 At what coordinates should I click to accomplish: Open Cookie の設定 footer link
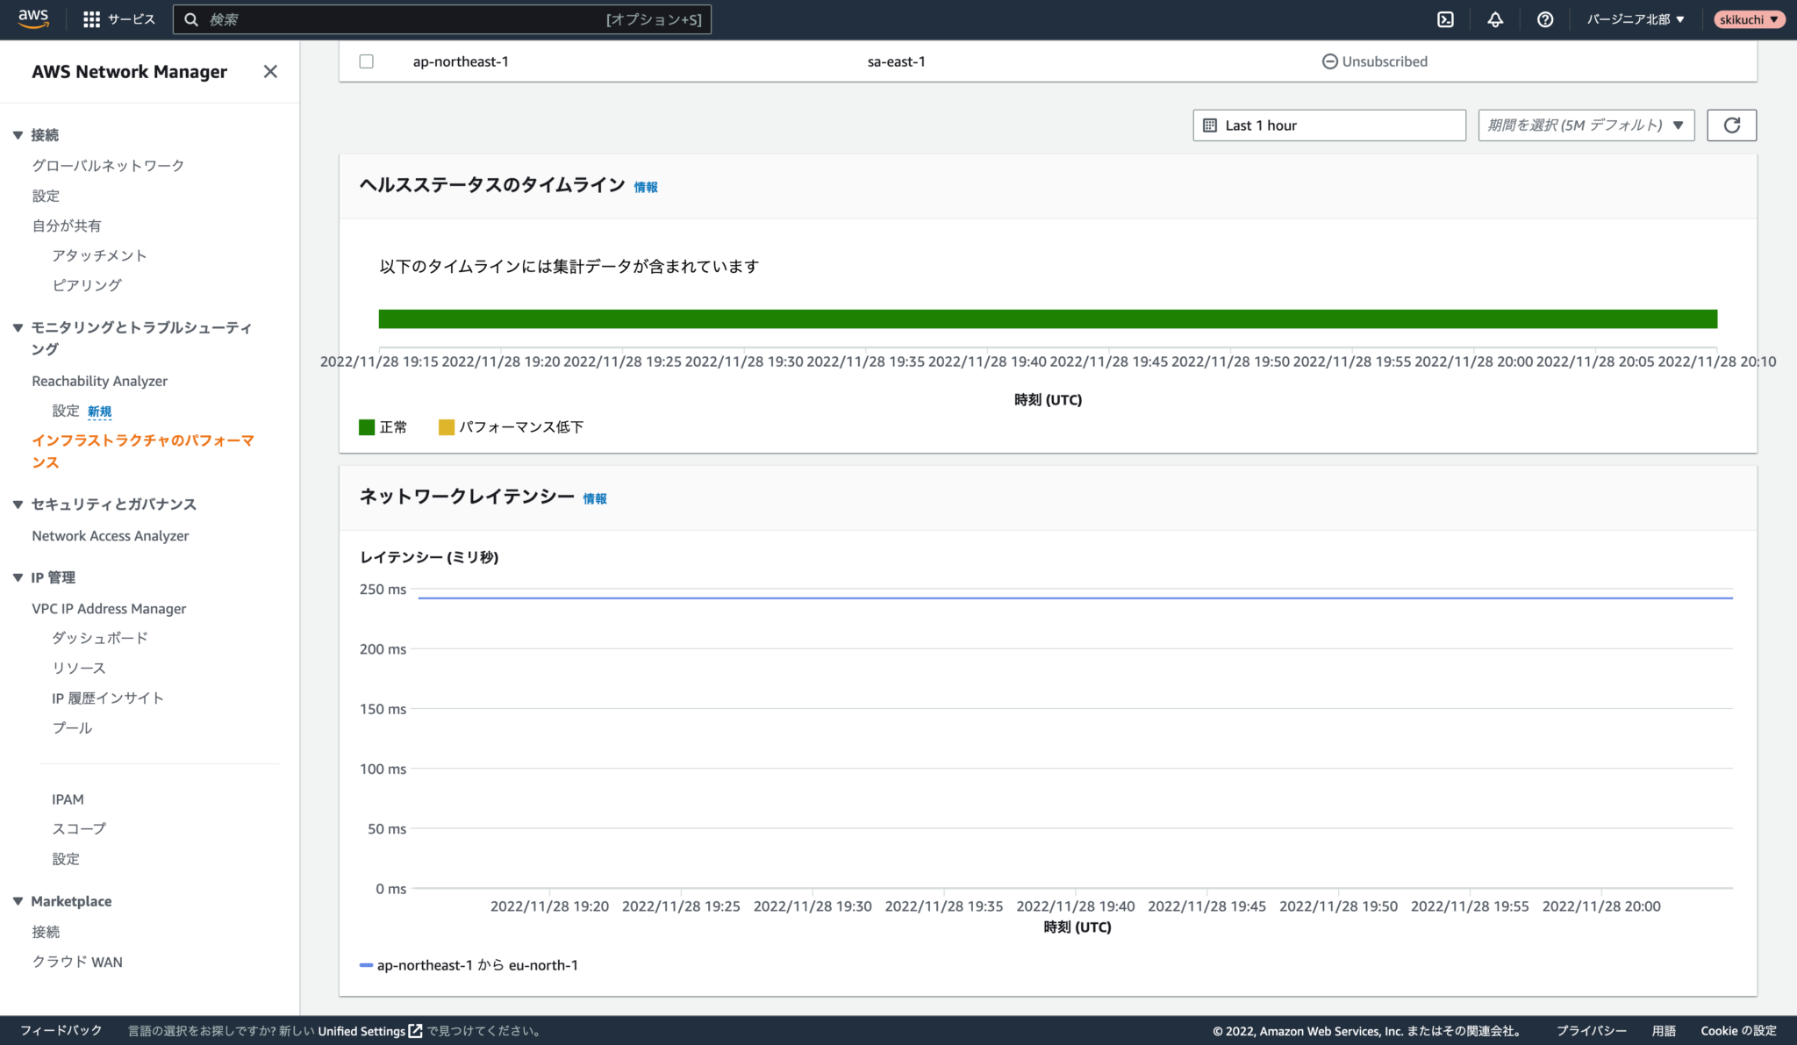pos(1738,1030)
